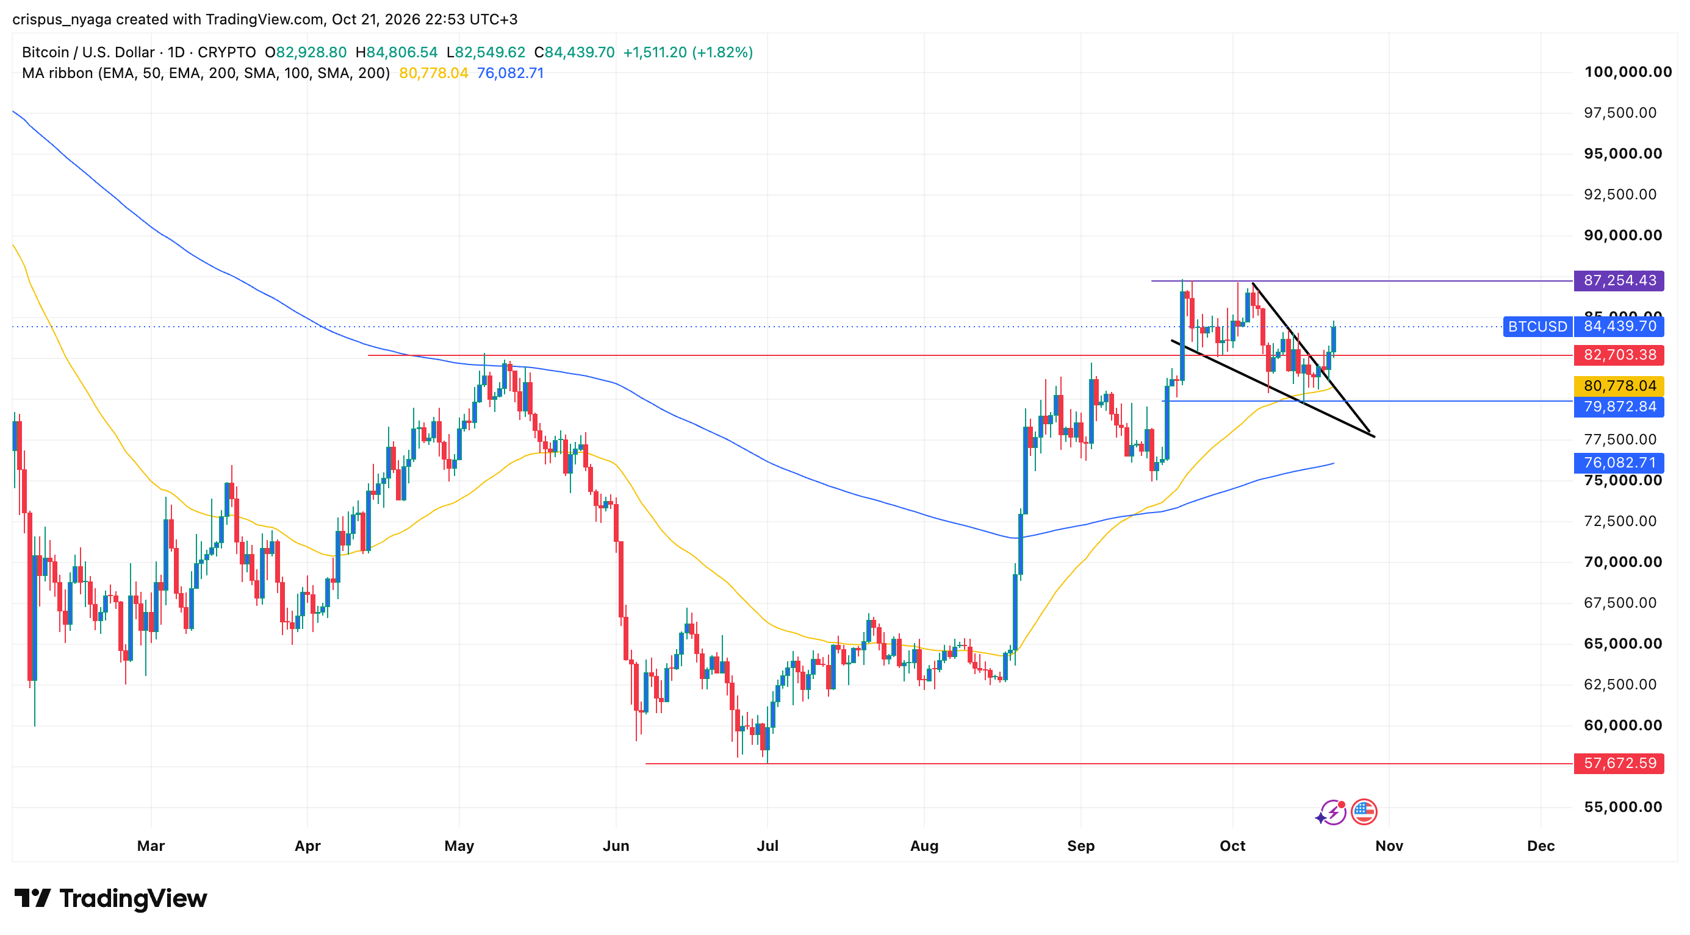Click the Sep label on time axis
1690x935 pixels.
(x=1081, y=846)
